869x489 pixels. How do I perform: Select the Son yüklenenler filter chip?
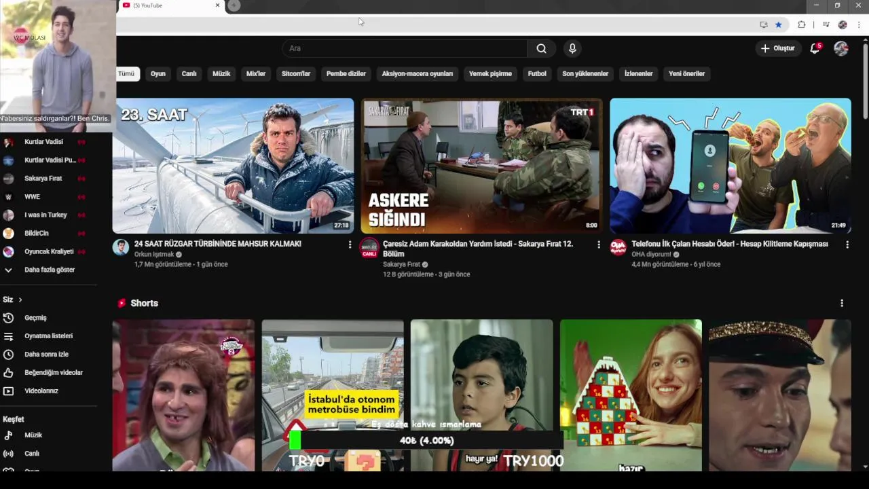click(585, 73)
